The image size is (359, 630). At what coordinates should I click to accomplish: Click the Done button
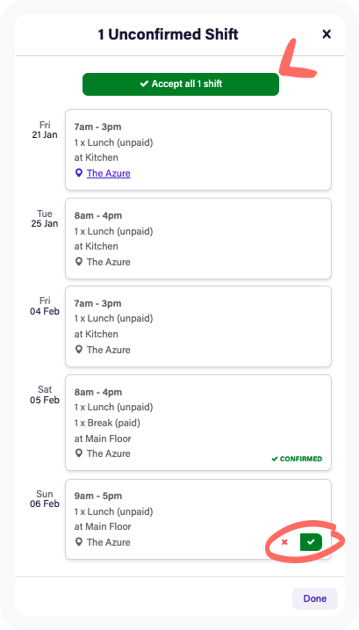coord(315,598)
